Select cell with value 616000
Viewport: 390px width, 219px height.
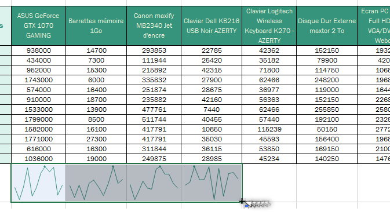(x=39, y=149)
